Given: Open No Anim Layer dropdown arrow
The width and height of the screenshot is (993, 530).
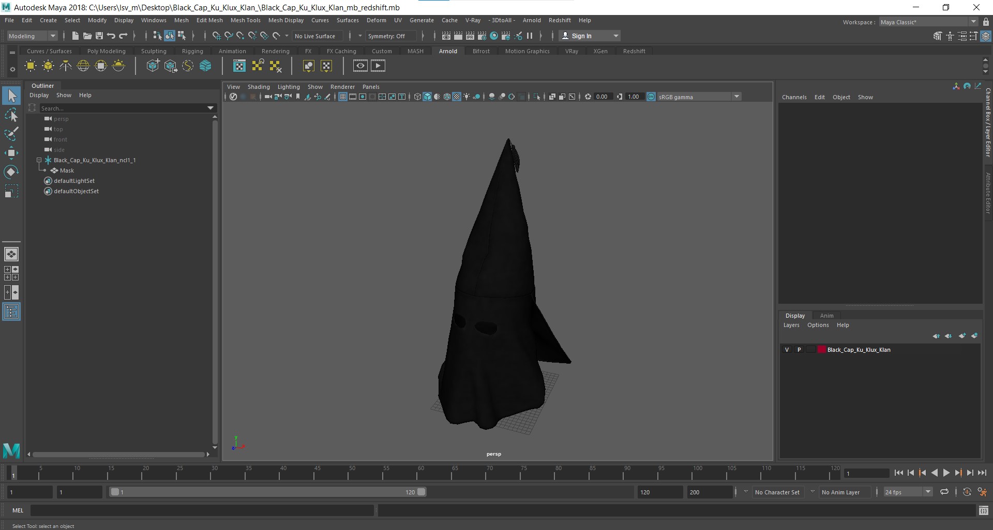Looking at the screenshot, I should [x=813, y=492].
